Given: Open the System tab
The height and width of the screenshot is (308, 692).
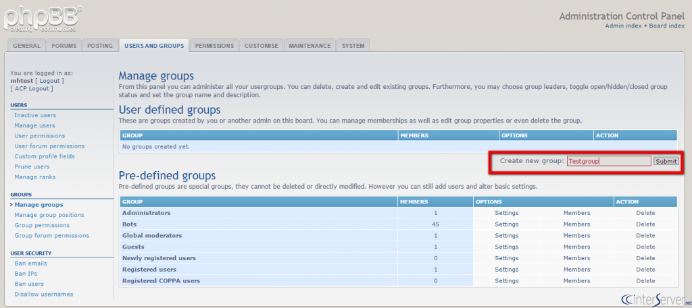Looking at the screenshot, I should tap(353, 46).
